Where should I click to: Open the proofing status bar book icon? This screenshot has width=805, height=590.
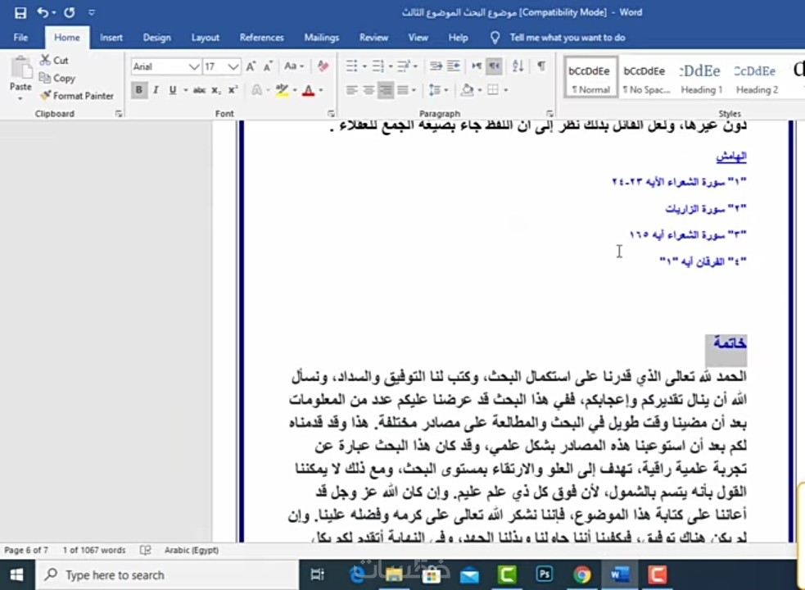coord(145,551)
